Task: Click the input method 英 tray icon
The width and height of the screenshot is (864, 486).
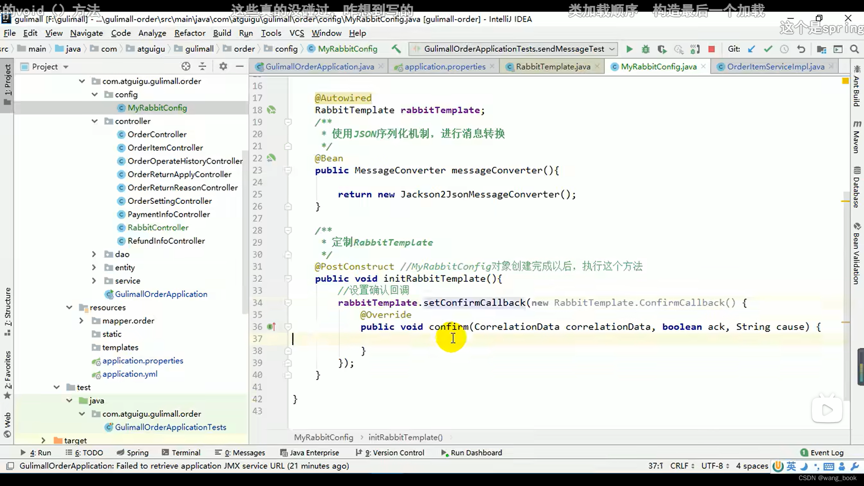Action: click(x=791, y=466)
